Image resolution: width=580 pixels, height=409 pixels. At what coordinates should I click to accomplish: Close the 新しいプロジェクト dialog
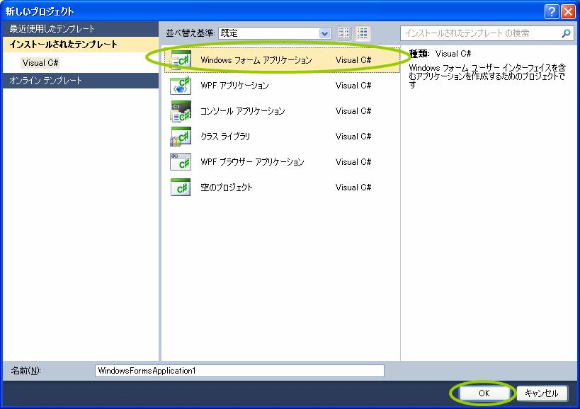click(x=568, y=12)
